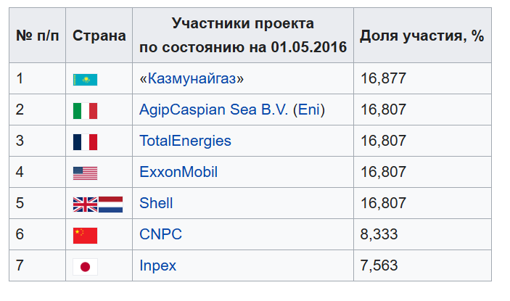510x301 pixels.
Task: Open the Shell company link
Action: click(156, 204)
